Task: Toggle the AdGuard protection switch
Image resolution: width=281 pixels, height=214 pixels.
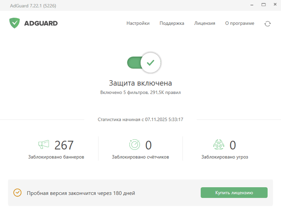Action: pos(144,63)
